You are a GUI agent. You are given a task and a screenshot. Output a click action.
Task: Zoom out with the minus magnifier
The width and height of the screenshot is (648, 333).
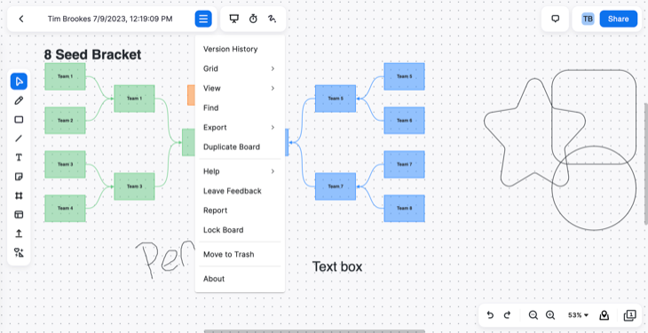coord(533,315)
